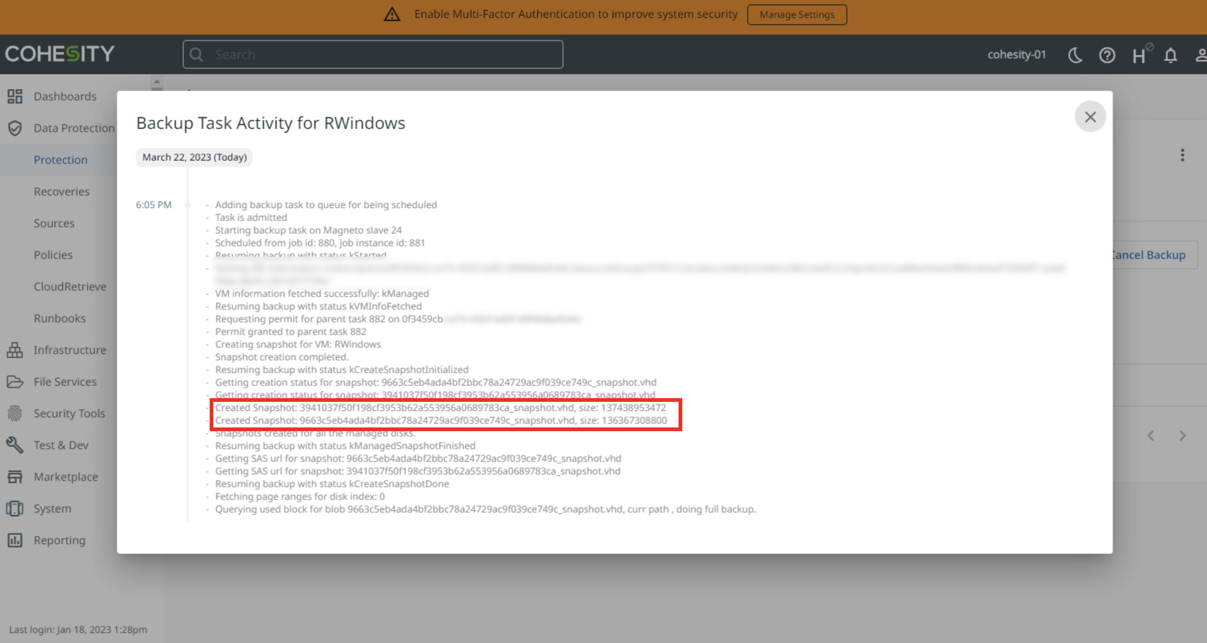Click the Reporting chart icon
This screenshot has height=643, width=1207.
[15, 540]
